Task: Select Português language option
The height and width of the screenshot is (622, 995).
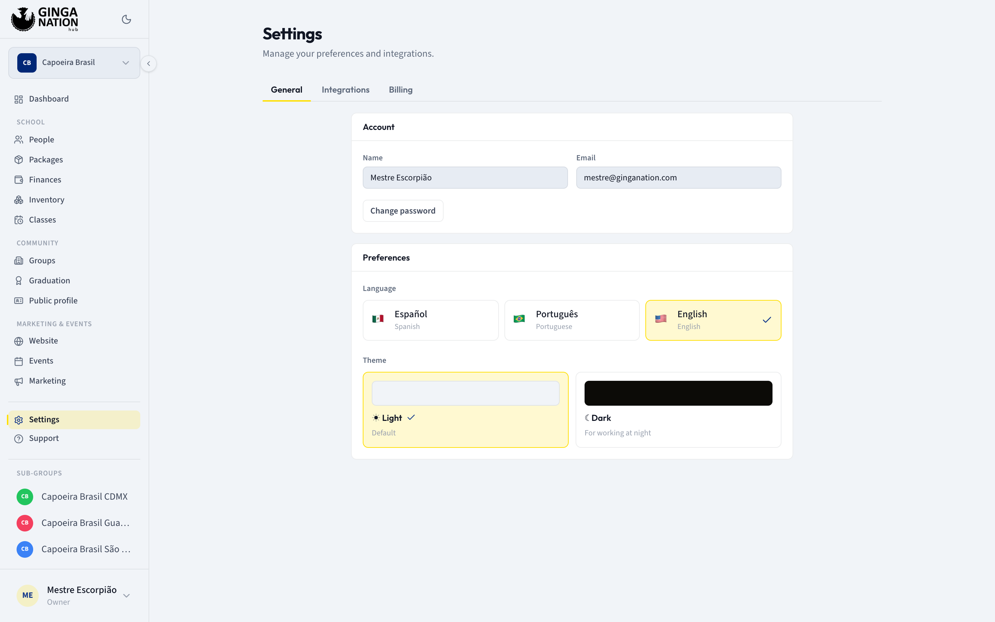Action: tap(572, 320)
